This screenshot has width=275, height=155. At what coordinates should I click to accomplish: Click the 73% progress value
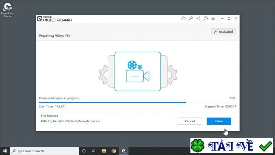[232, 98]
